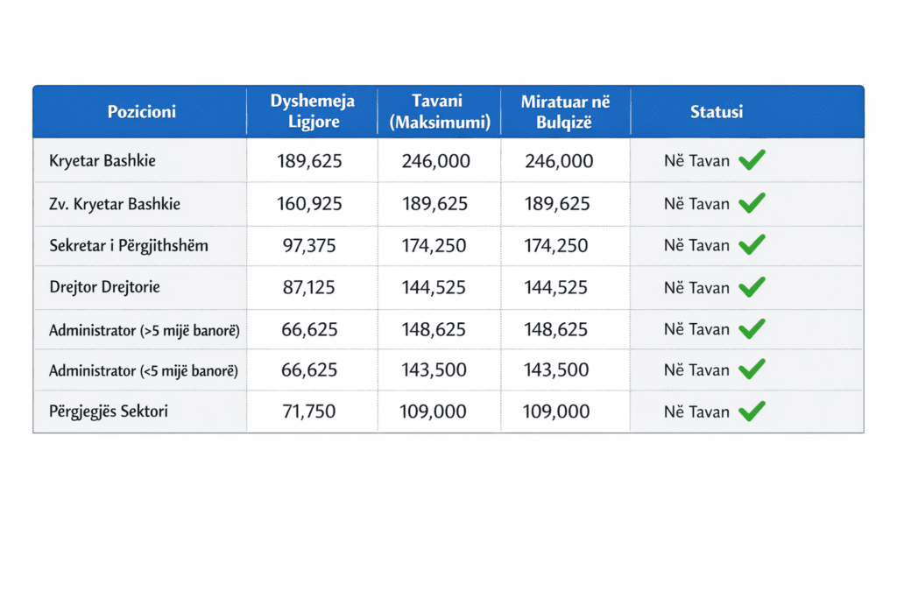Click the Statusi column header
The width and height of the screenshot is (897, 598).
coord(716,112)
